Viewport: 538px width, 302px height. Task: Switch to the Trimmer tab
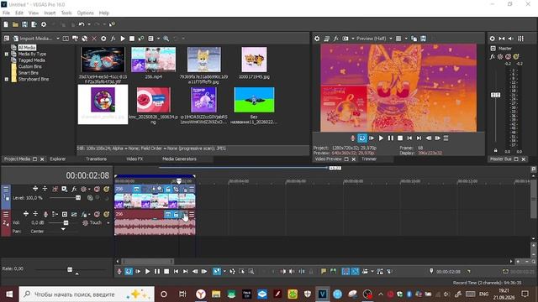pyautogui.click(x=369, y=159)
